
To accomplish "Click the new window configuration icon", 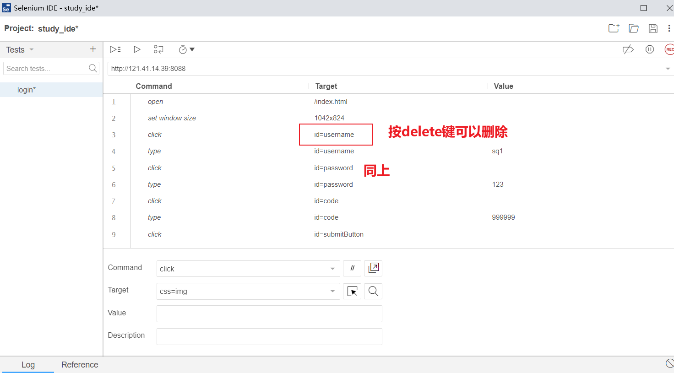I will pos(373,268).
